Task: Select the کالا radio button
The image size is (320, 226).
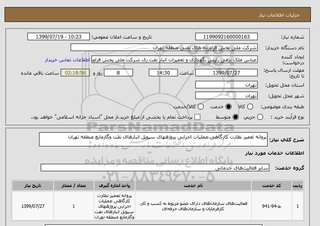Action: (250, 107)
